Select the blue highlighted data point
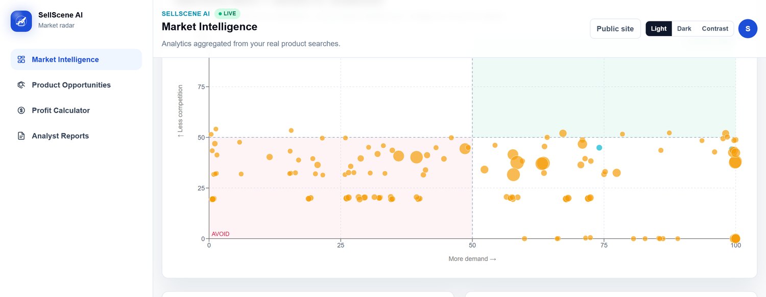This screenshot has height=297, width=766. click(x=599, y=148)
